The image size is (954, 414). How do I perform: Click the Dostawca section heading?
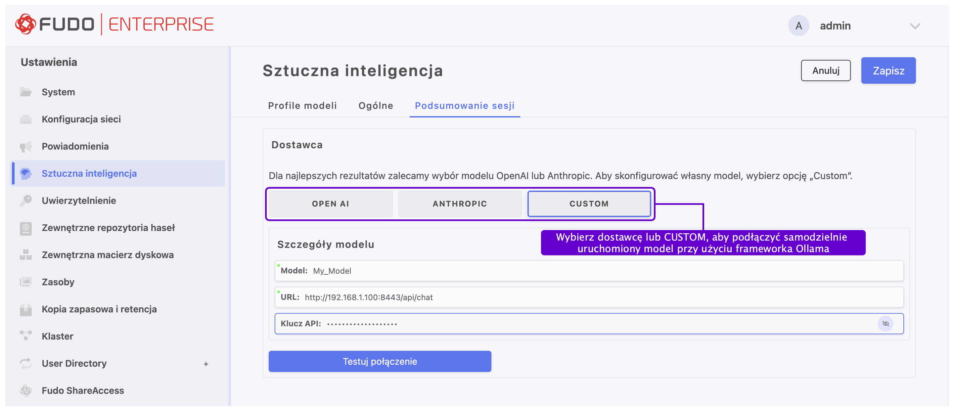coord(296,145)
